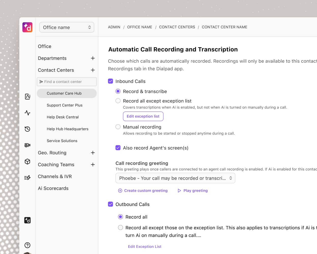Open the activity pulse icon in the left rail
317x254 pixels.
[27, 113]
